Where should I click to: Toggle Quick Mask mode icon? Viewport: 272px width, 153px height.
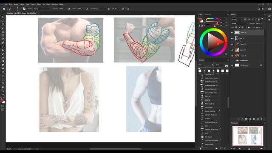click(x=3, y=106)
